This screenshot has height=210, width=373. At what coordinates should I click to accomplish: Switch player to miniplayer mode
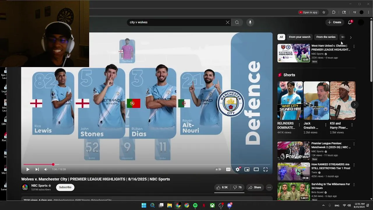(247, 169)
